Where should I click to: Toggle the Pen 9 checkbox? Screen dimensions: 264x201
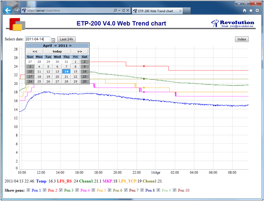click(158, 190)
